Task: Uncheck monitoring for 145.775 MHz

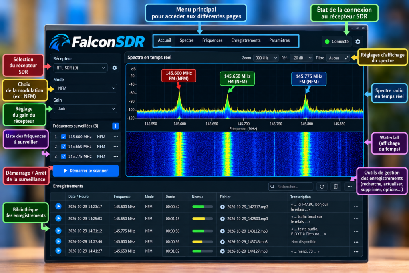Action: (64, 157)
